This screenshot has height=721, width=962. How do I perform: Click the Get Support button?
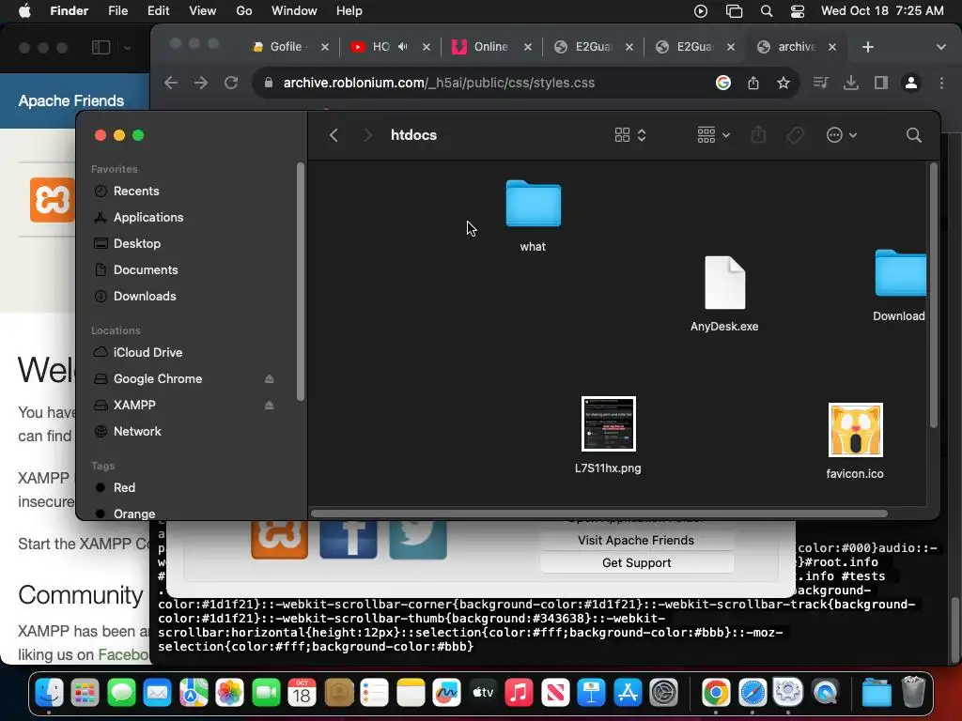[x=636, y=563]
